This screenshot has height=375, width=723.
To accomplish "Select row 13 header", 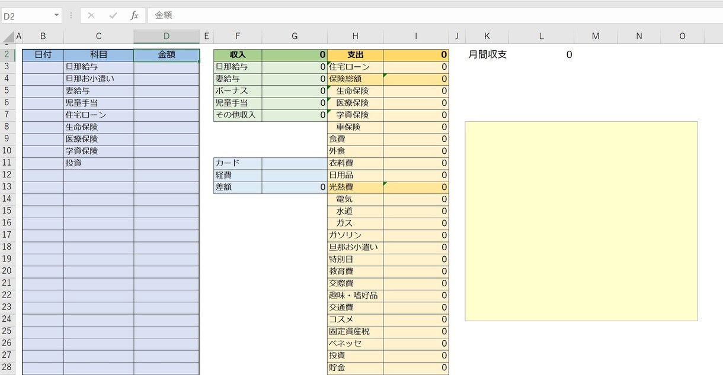I will tap(7, 187).
